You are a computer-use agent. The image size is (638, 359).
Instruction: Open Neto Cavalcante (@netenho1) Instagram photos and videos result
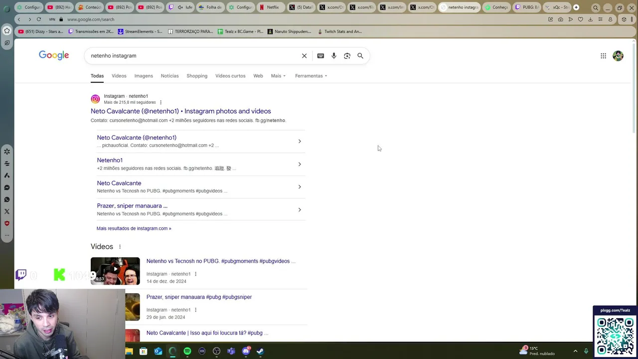click(181, 111)
